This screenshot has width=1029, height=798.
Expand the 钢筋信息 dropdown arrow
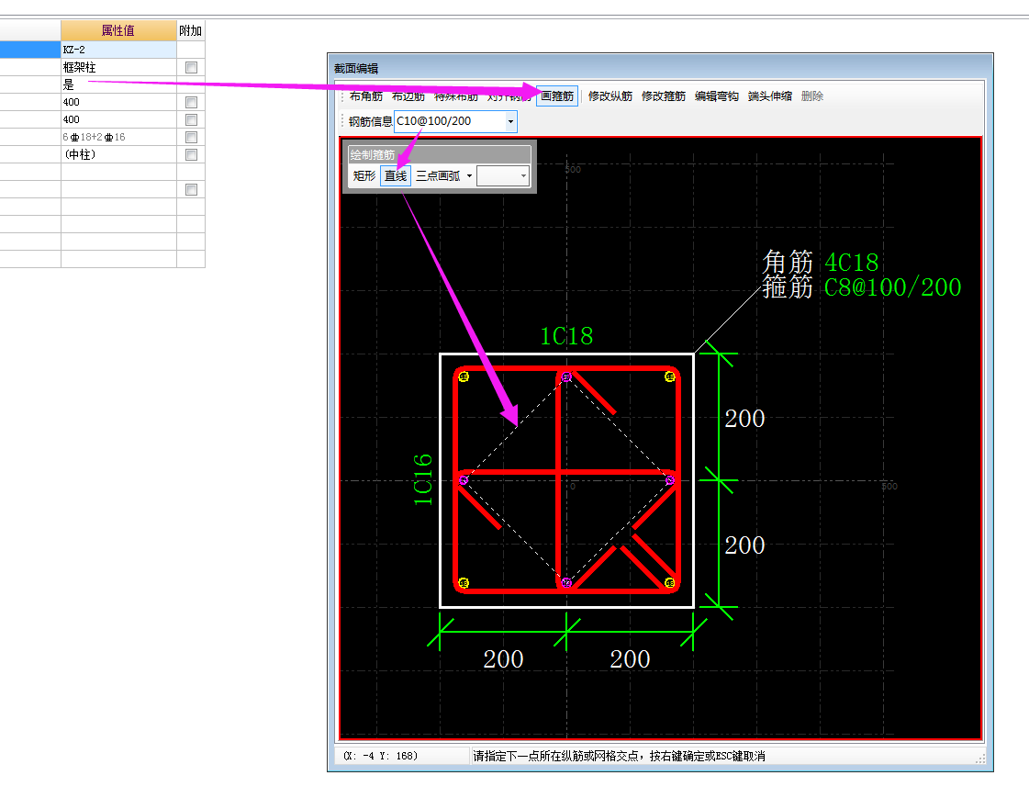coord(510,121)
